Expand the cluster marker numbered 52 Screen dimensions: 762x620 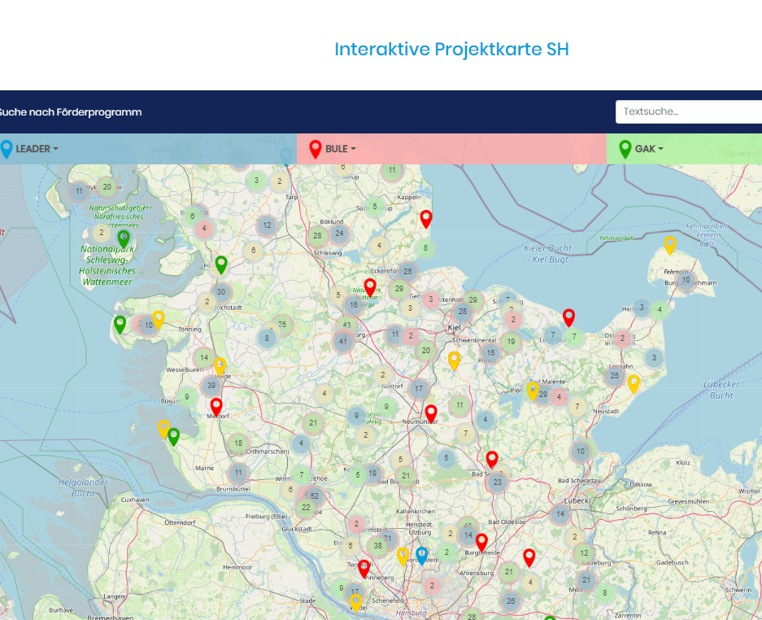coord(315,496)
